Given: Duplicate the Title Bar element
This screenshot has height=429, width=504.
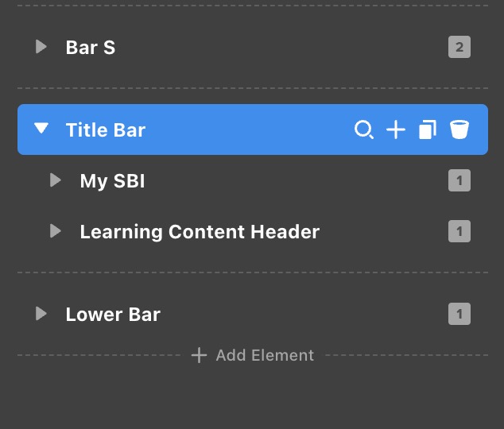Looking at the screenshot, I should tap(428, 129).
